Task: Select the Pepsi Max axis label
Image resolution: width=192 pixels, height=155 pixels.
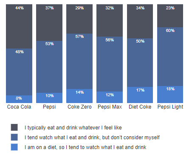Action: [x=110, y=107]
